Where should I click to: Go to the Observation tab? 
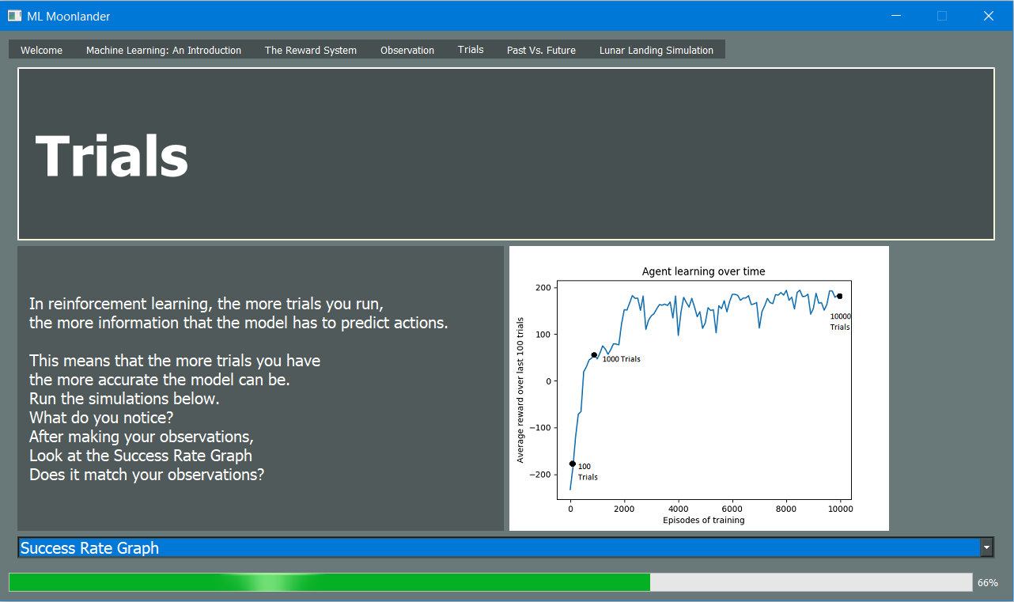click(x=407, y=50)
